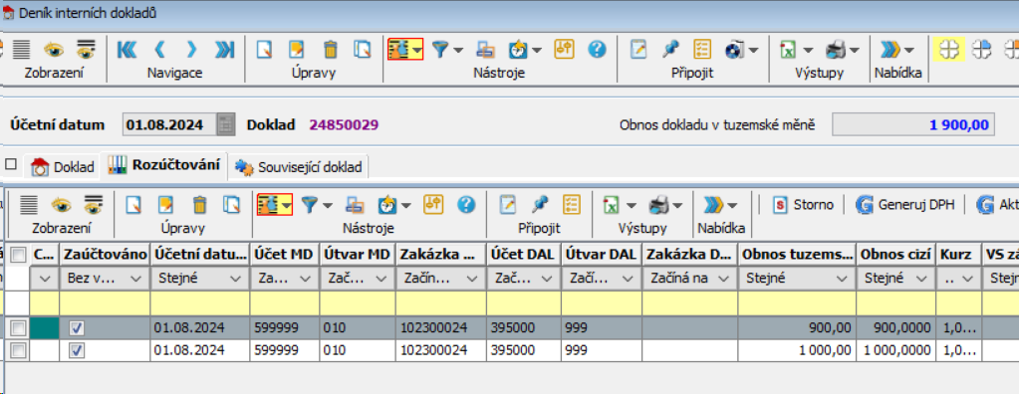1019x394 pixels.
Task: Click list rows view icon in main Zobrazení group
Action: pyautogui.click(x=22, y=50)
